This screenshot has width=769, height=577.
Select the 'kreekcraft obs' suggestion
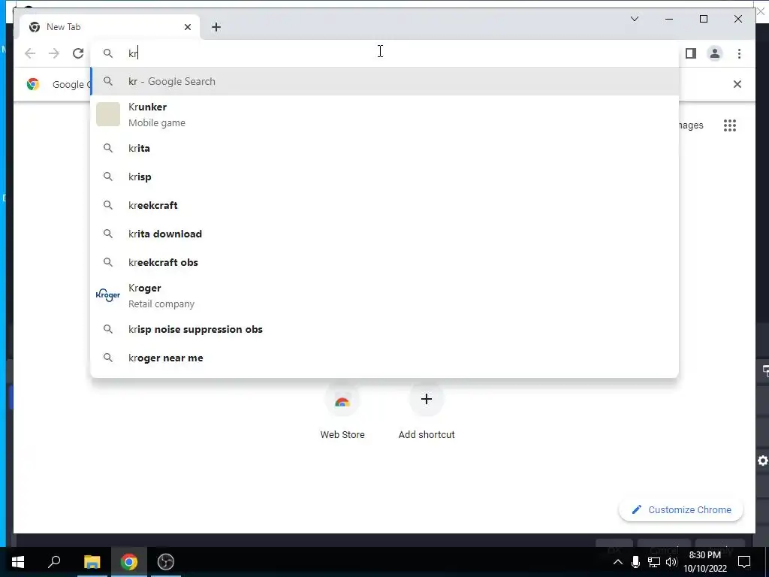point(385,262)
